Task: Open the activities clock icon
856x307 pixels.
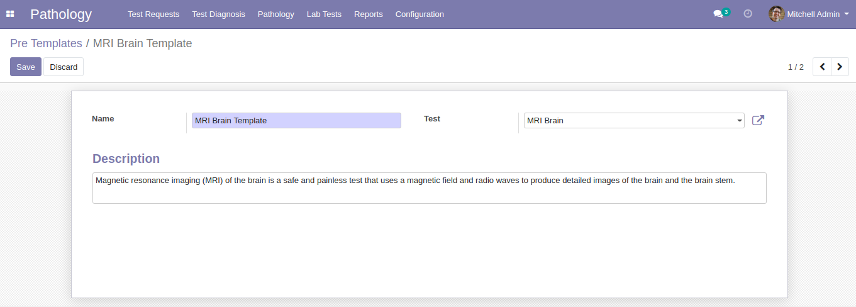Action: [x=748, y=14]
